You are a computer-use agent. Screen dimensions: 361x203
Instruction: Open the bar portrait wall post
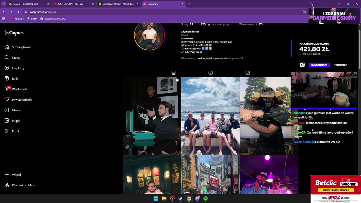click(152, 175)
